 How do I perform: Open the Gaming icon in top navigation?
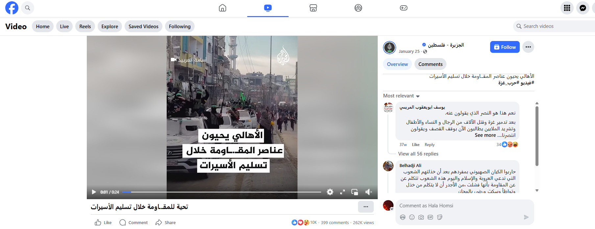coord(404,8)
